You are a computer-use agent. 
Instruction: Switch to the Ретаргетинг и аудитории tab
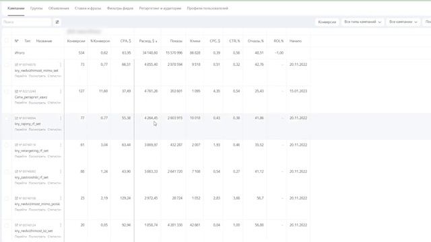click(160, 9)
